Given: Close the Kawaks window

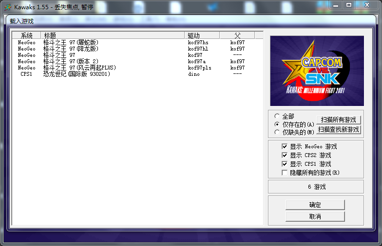Looking at the screenshot, I should coord(367,5).
